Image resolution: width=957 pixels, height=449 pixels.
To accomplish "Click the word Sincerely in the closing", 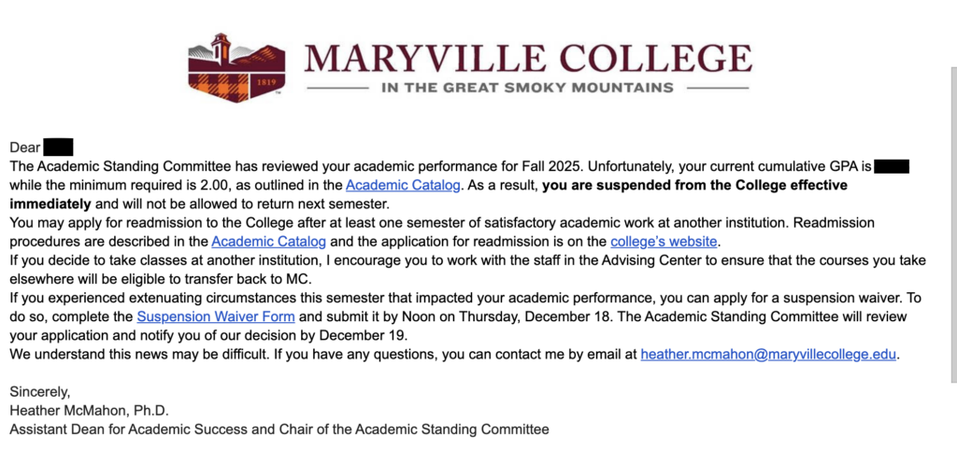I will click(x=39, y=392).
